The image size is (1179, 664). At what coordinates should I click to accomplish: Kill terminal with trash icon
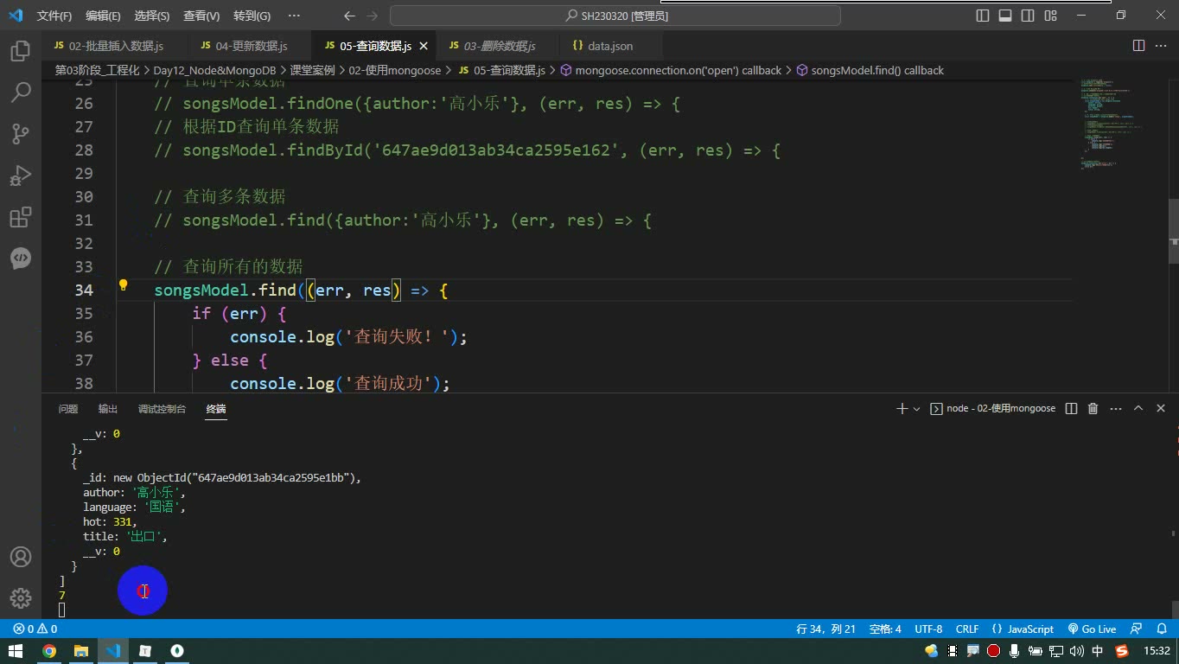1093,408
